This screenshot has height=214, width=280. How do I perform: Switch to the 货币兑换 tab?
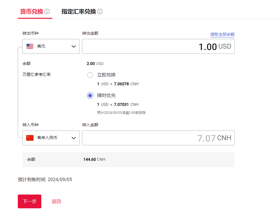pyautogui.click(x=31, y=11)
